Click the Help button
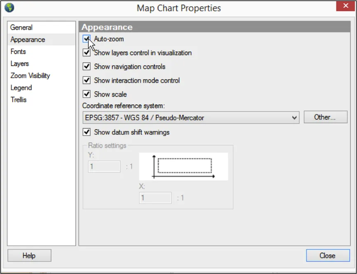The image size is (357, 274). [x=29, y=255]
